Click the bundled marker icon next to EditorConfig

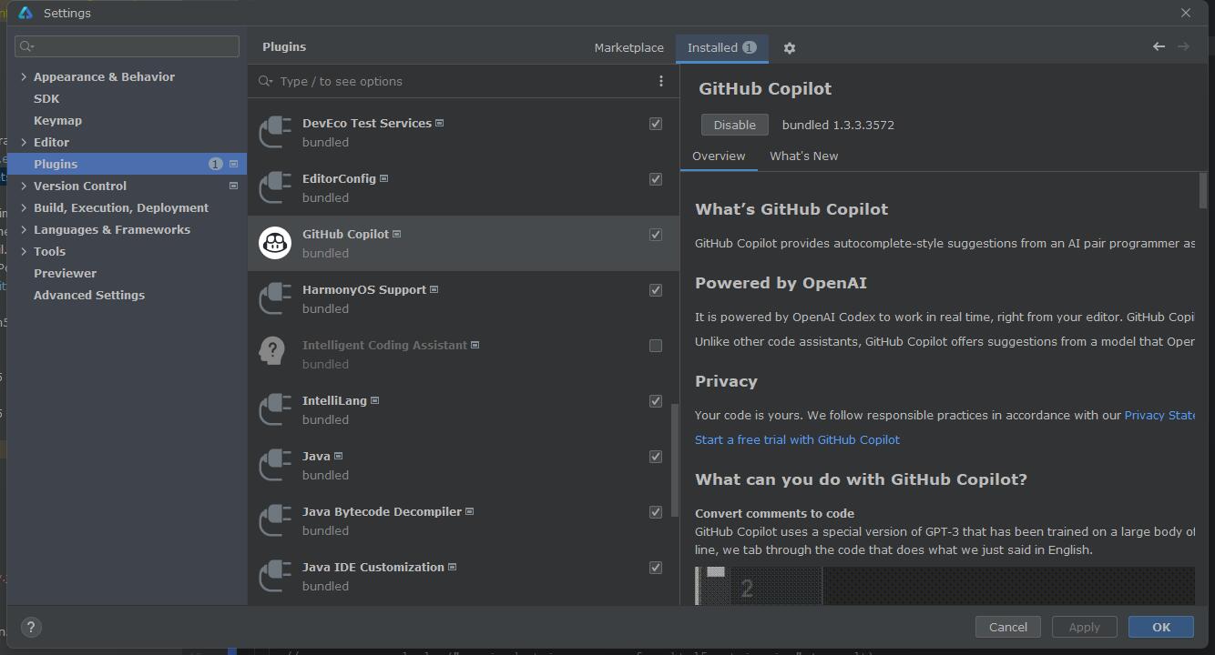pos(383,178)
